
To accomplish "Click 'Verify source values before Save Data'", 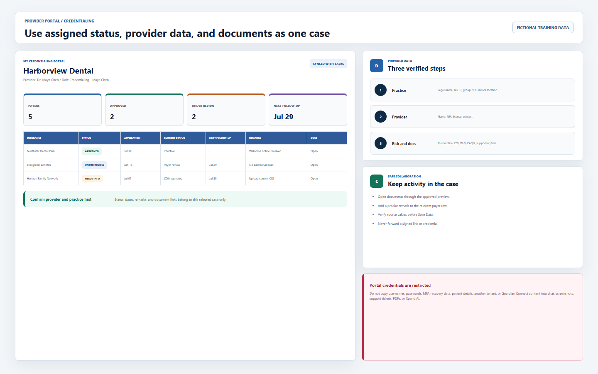I will coord(406,214).
